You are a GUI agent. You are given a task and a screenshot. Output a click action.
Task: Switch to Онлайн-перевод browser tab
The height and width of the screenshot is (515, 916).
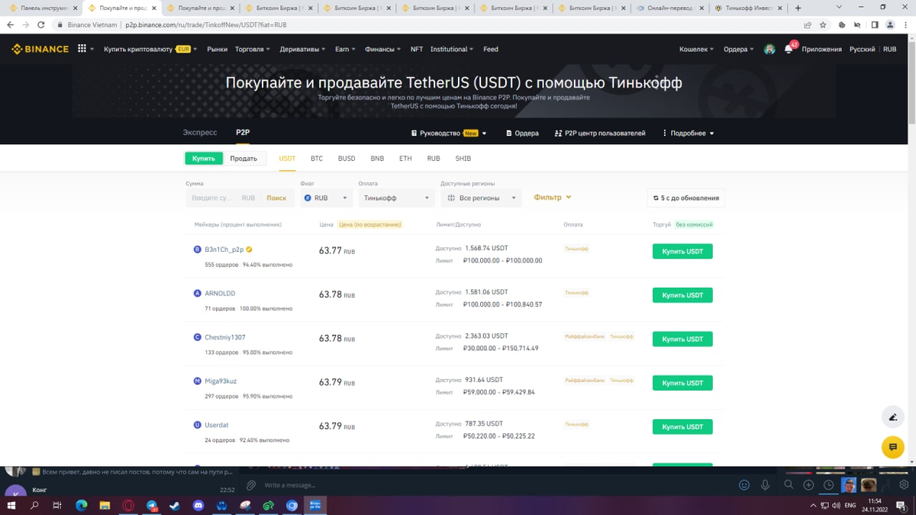[x=670, y=8]
